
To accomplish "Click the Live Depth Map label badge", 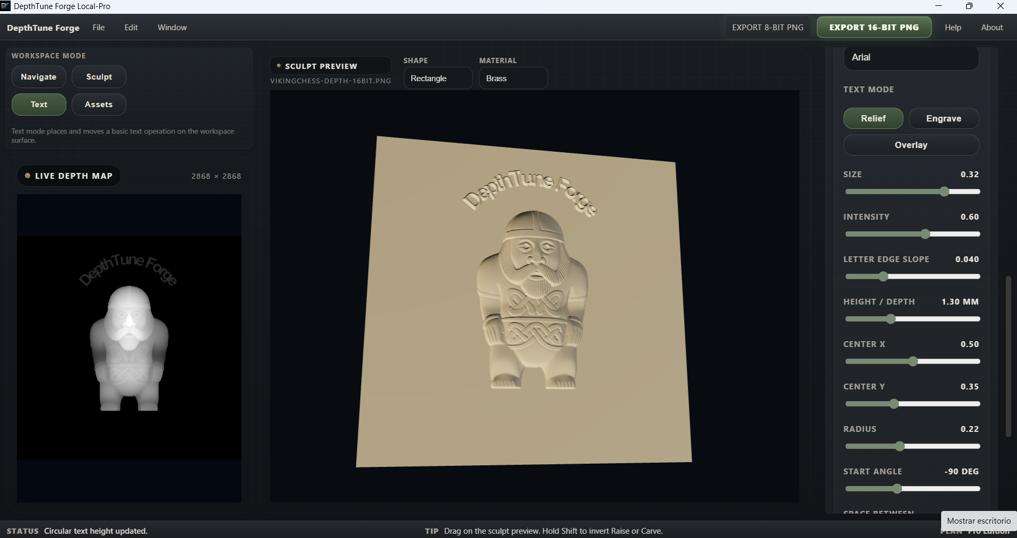I will (69, 176).
